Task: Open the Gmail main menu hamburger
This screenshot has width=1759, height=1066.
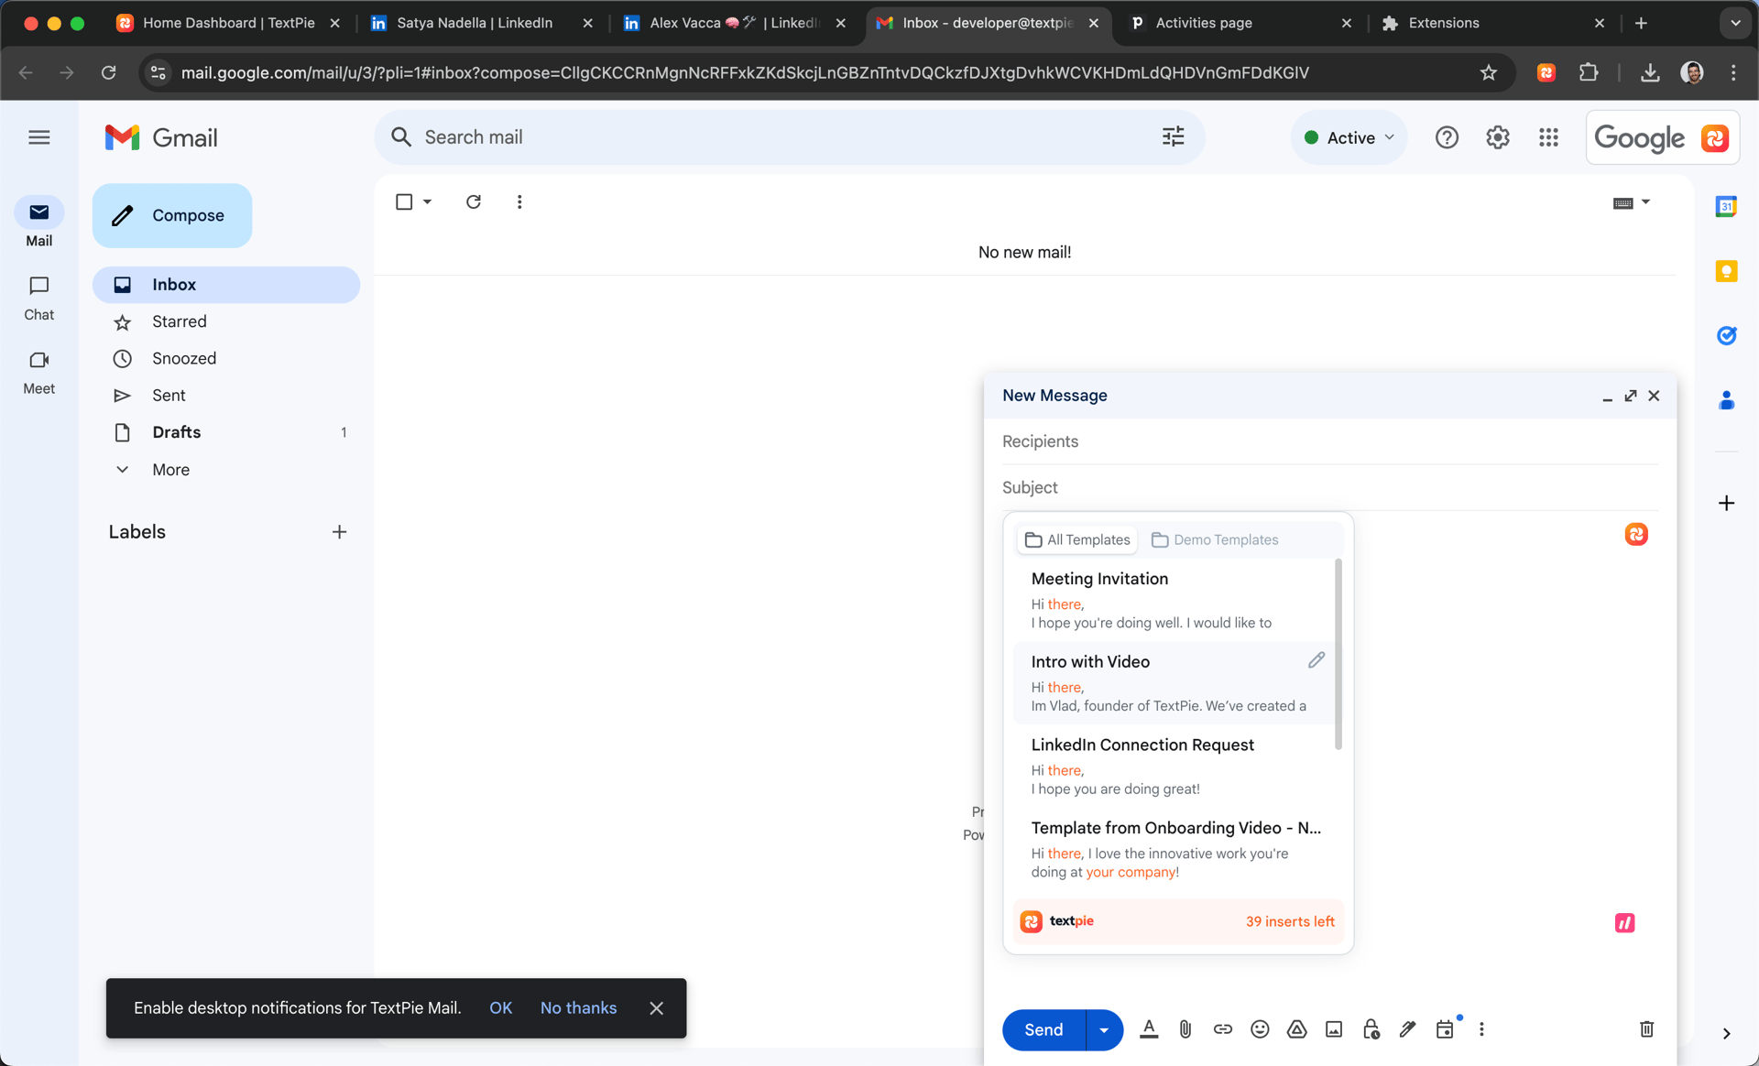Action: (38, 137)
